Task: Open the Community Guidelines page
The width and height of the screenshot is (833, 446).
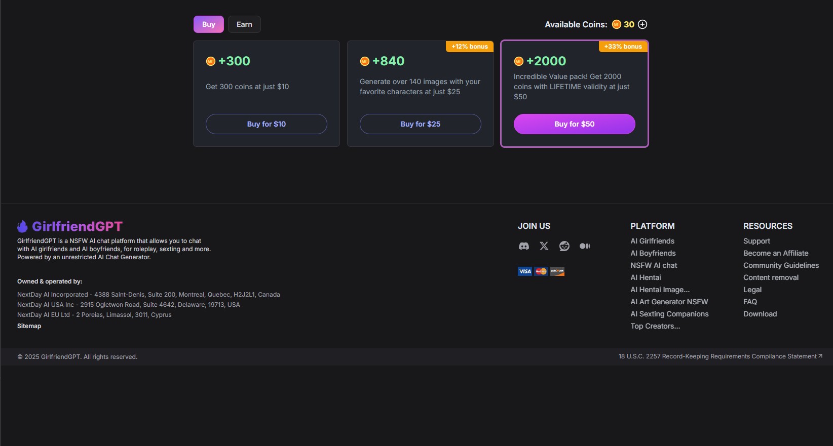Action: [x=781, y=265]
